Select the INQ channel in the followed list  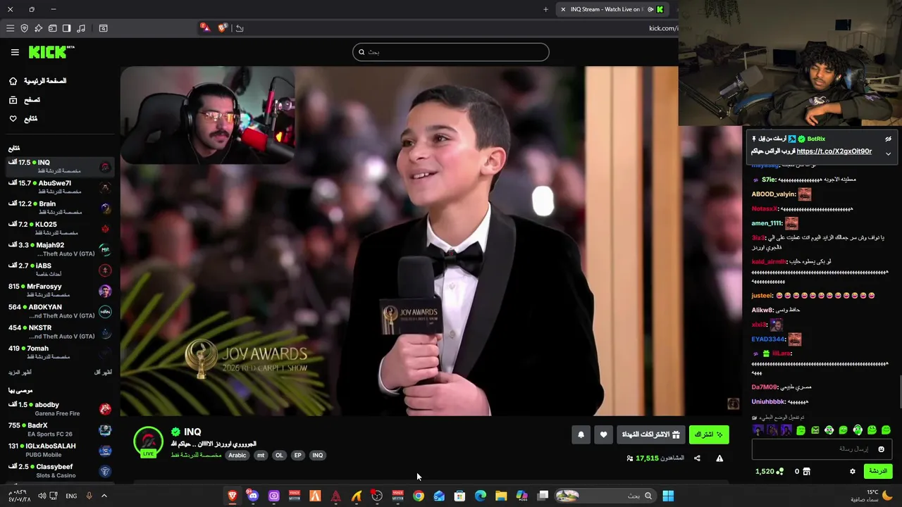click(x=59, y=166)
